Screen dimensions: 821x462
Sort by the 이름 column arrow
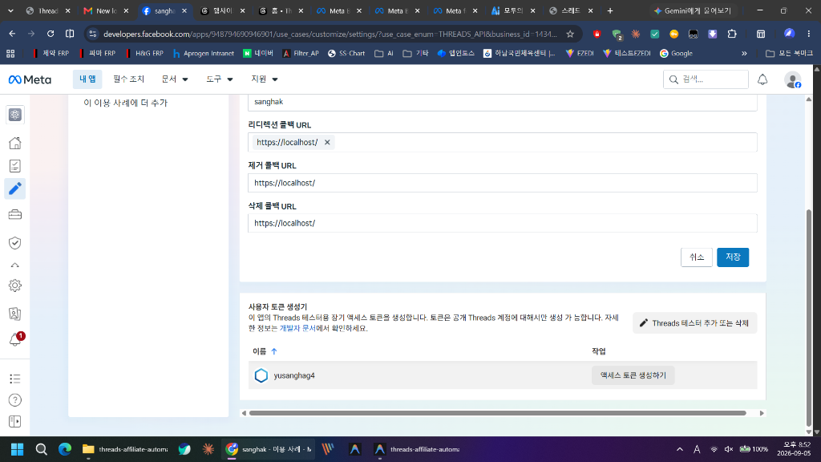(x=274, y=351)
